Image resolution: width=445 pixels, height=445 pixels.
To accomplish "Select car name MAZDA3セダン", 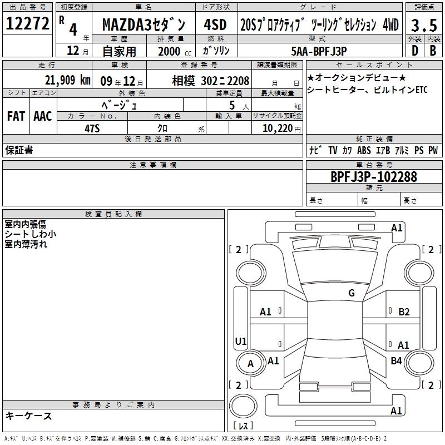I will pyautogui.click(x=144, y=24).
